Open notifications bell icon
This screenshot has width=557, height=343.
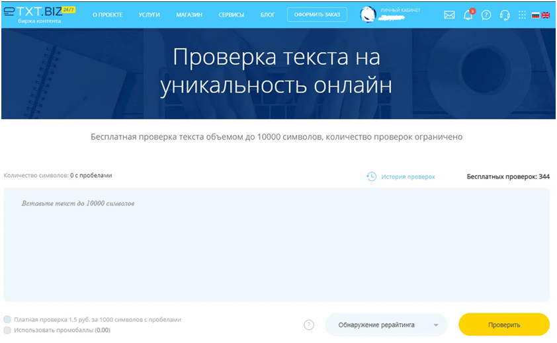(x=468, y=15)
